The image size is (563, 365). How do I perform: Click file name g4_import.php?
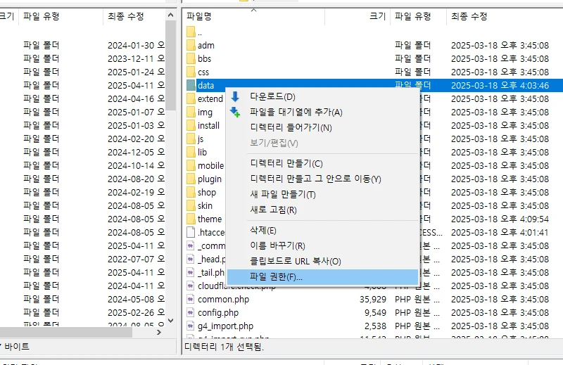point(225,326)
